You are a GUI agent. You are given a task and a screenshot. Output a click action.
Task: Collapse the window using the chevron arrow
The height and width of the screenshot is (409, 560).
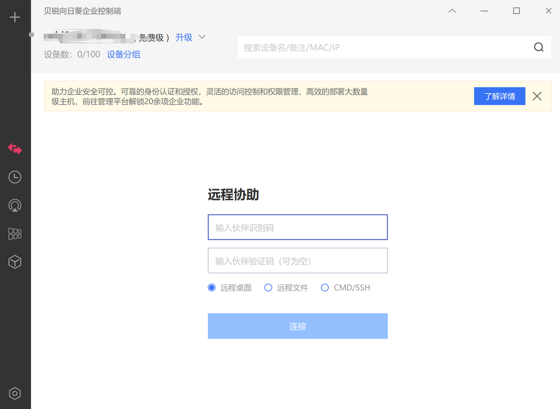tap(452, 10)
